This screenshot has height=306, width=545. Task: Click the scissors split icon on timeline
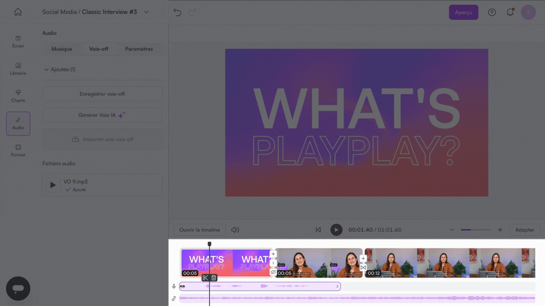205,278
